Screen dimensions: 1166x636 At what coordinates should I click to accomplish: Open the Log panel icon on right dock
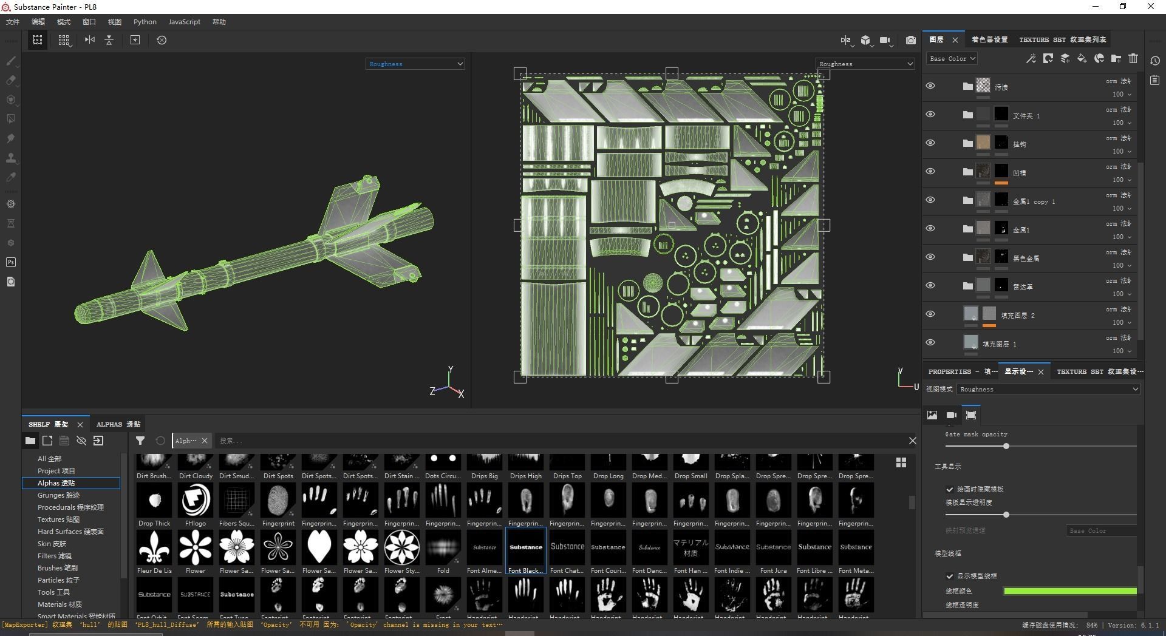coord(1155,80)
